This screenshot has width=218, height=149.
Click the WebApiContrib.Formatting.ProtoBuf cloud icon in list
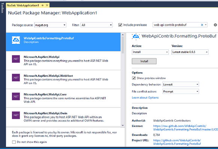(16, 40)
